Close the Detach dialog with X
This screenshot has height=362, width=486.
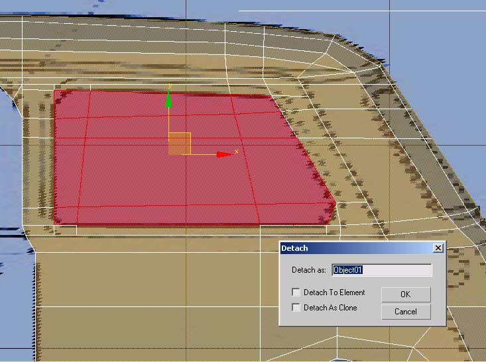pyautogui.click(x=438, y=248)
